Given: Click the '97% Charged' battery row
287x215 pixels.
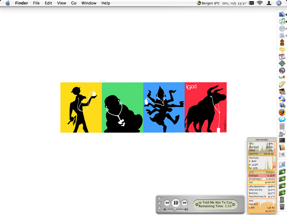Looking at the screenshot, I should pos(262,172).
